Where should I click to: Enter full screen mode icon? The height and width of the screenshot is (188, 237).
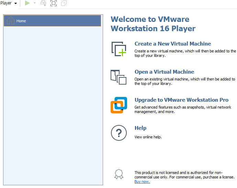point(54,3)
